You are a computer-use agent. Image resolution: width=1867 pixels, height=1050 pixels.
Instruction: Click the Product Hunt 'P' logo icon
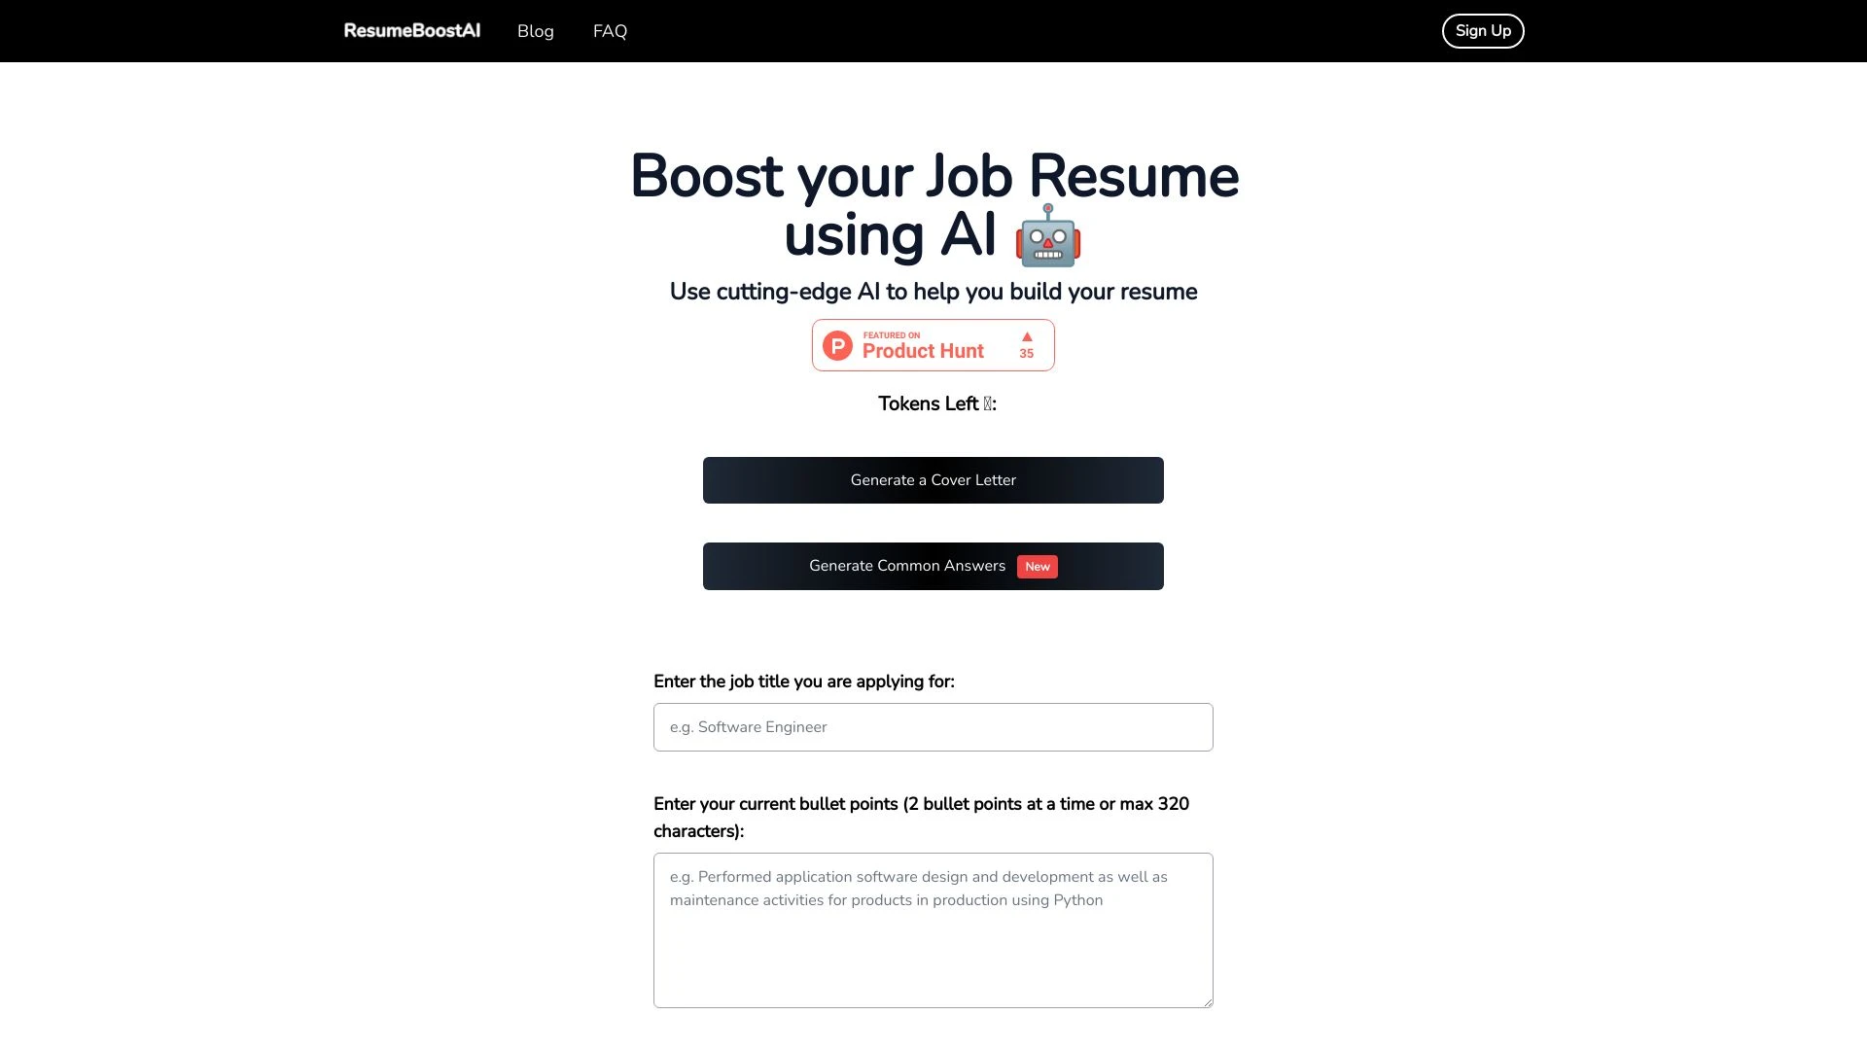pyautogui.click(x=837, y=345)
